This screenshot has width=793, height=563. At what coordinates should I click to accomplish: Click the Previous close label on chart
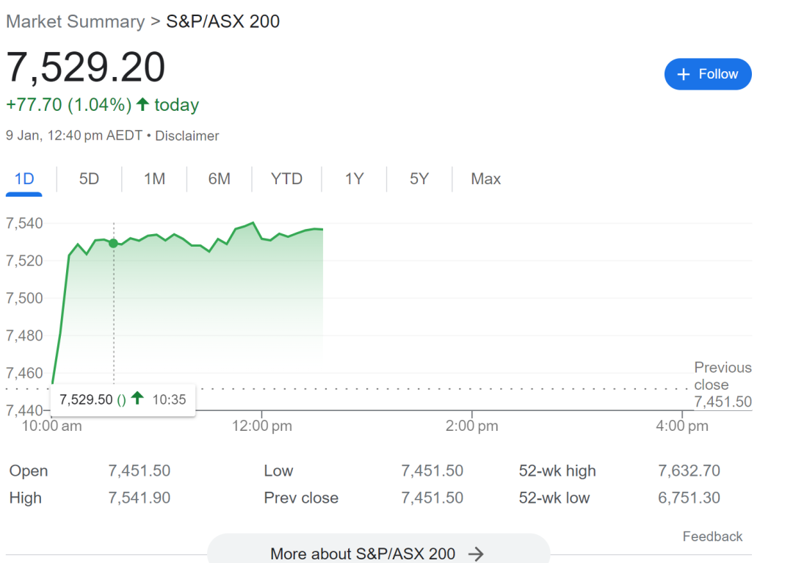[723, 376]
